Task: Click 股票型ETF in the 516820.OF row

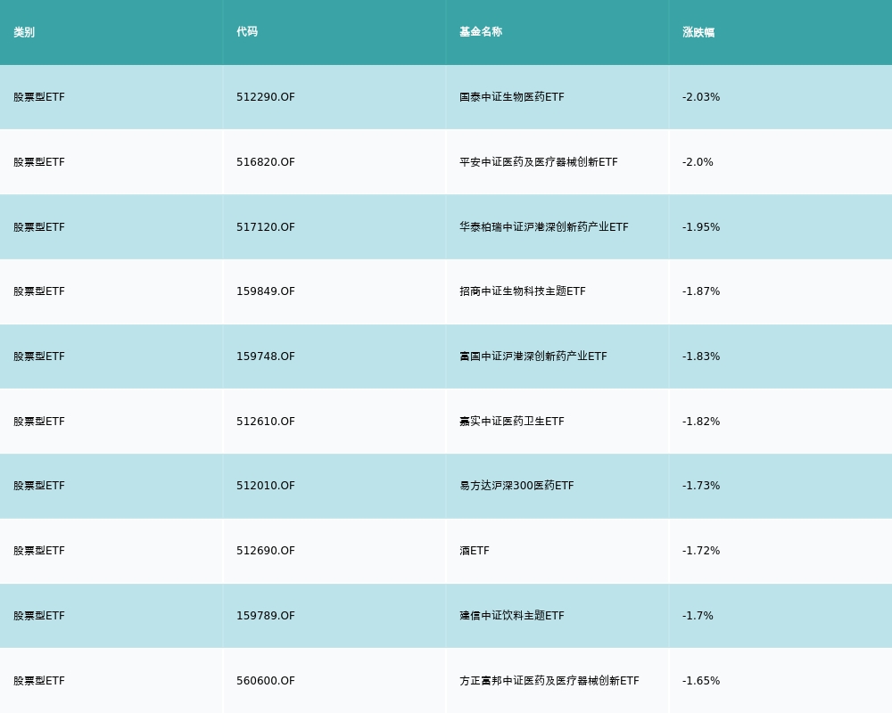Action: [39, 162]
